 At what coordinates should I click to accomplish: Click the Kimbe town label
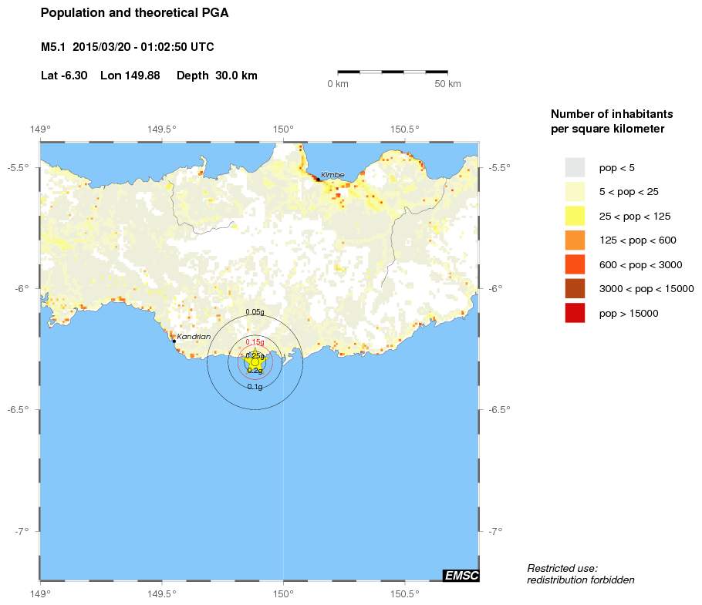(332, 175)
